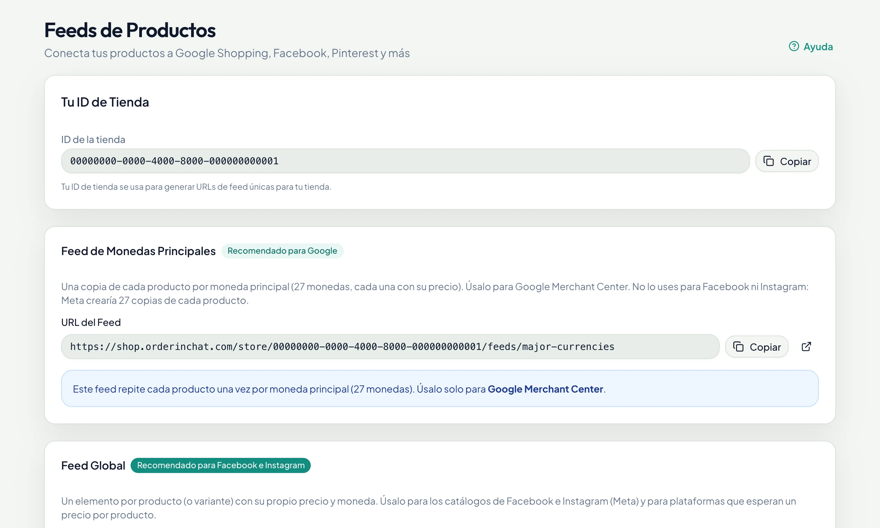Screen dimensions: 880x528
Task: Copy the store ID with Copiar button
Action: [x=787, y=161]
